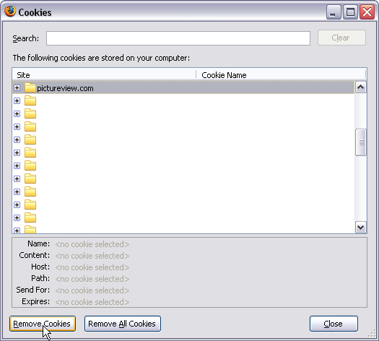Click the Remove All Cookies button
Viewport: 379px width, 341px height.
(x=123, y=324)
